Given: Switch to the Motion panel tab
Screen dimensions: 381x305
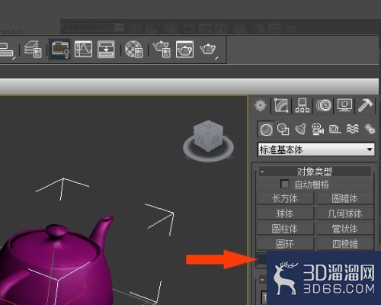Looking at the screenshot, I should point(323,105).
